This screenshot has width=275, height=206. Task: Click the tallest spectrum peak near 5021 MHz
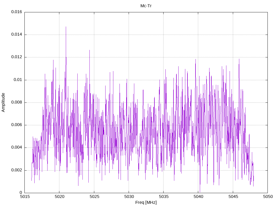66,27
